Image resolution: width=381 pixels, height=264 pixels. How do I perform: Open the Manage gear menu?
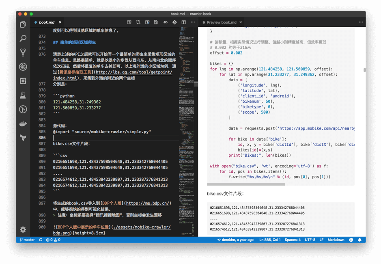[23, 229]
